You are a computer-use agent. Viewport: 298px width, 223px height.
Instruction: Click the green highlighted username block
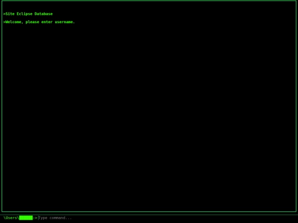(x=26, y=218)
